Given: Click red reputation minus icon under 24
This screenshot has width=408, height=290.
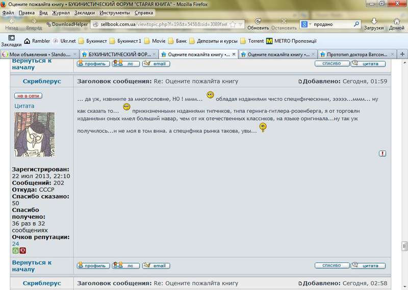Looking at the screenshot, I should [22, 250].
